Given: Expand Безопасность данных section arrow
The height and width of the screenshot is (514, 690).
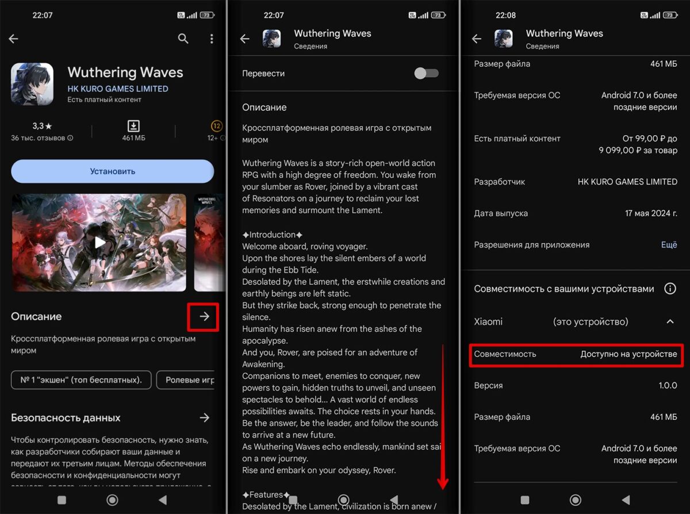Looking at the screenshot, I should 204,417.
